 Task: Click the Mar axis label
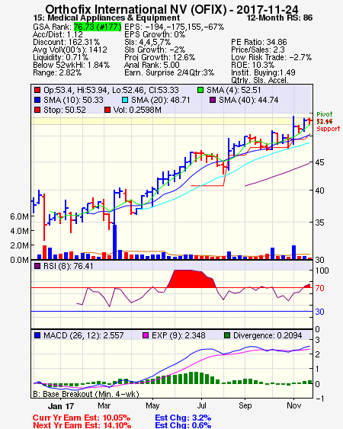(x=104, y=405)
